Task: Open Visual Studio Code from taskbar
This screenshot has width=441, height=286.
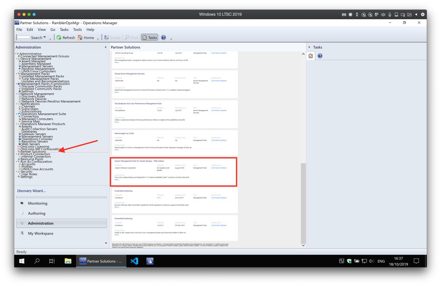Action: (134, 261)
